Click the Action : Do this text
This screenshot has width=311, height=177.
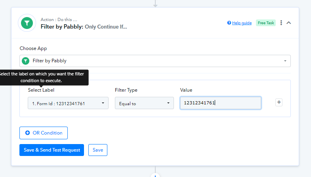tap(59, 19)
